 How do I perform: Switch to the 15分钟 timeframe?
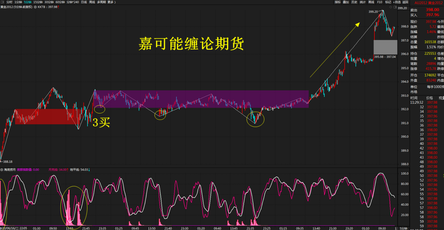coord(37,2)
